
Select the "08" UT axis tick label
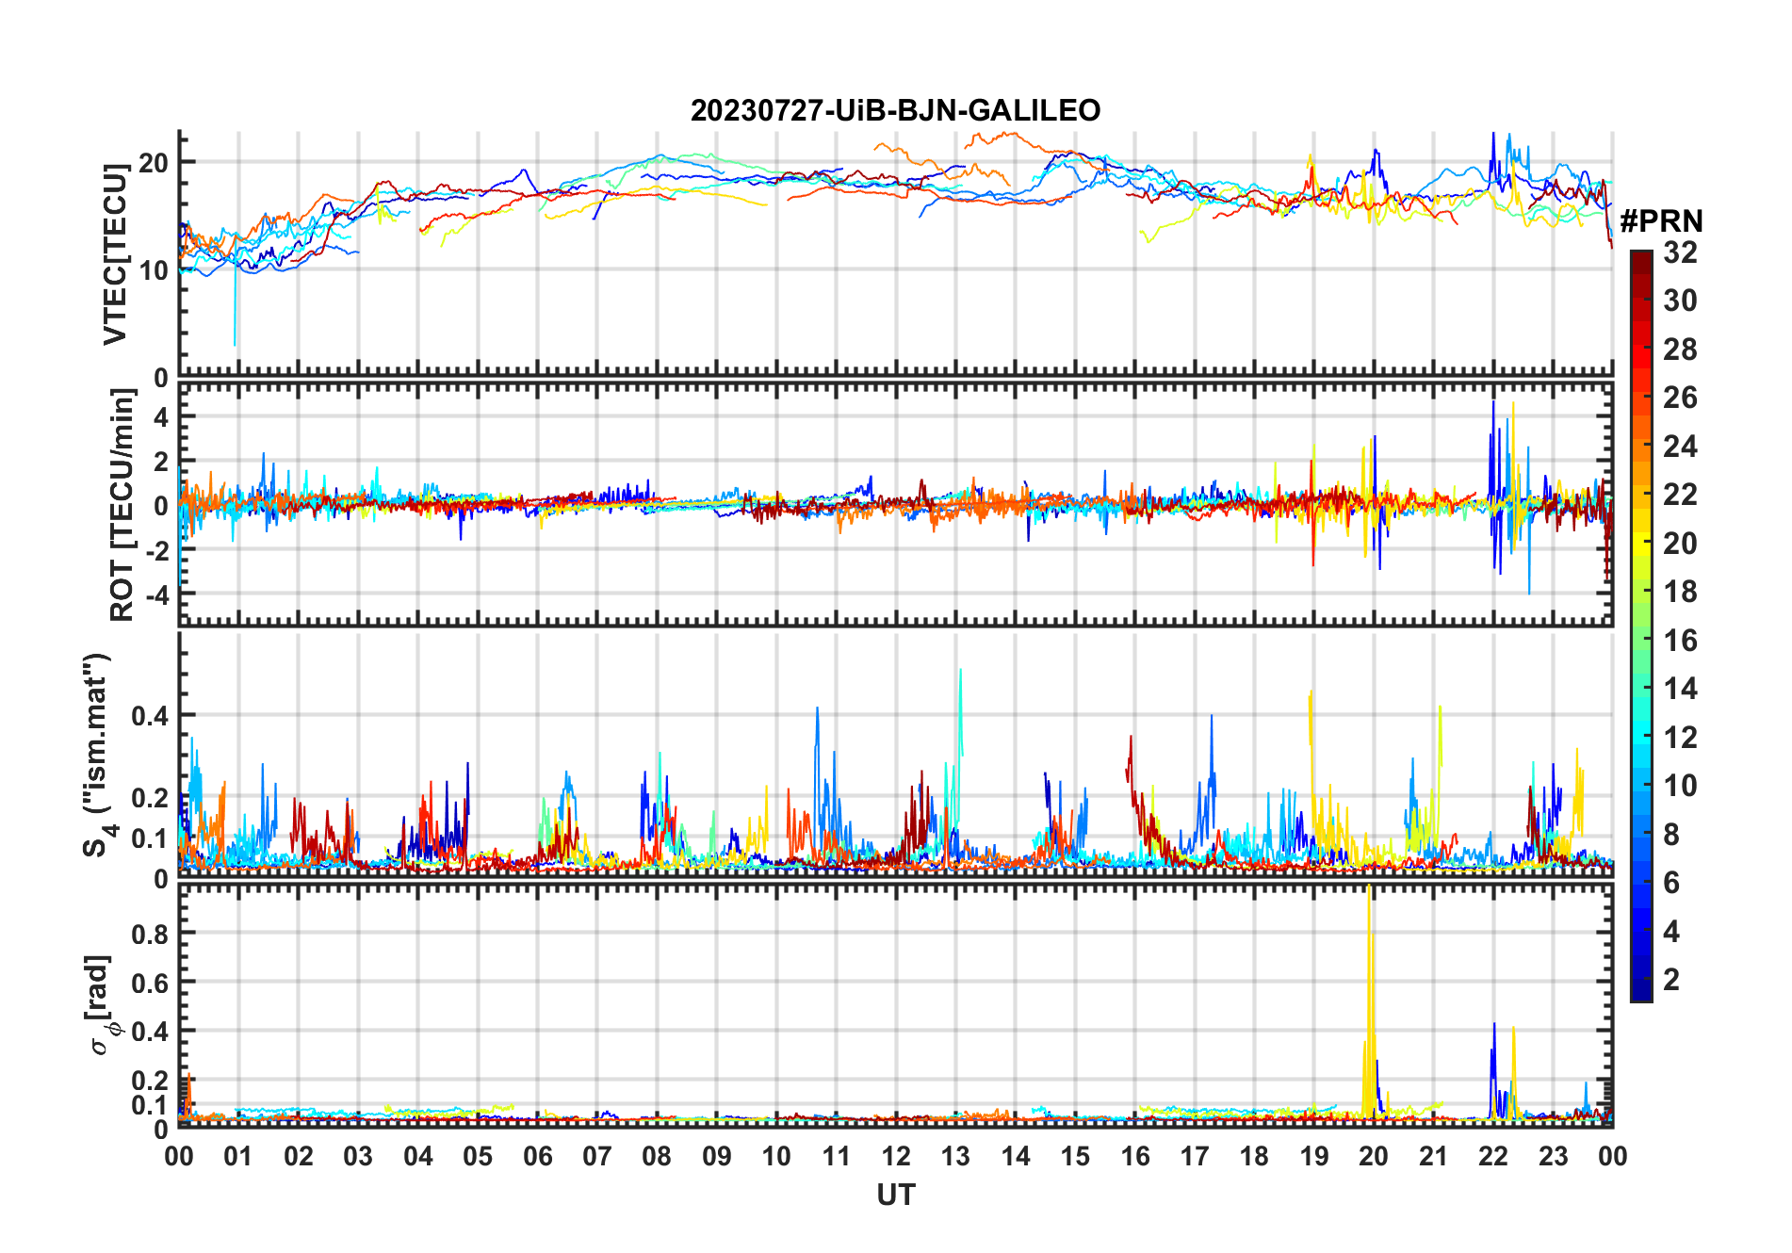(x=657, y=1156)
